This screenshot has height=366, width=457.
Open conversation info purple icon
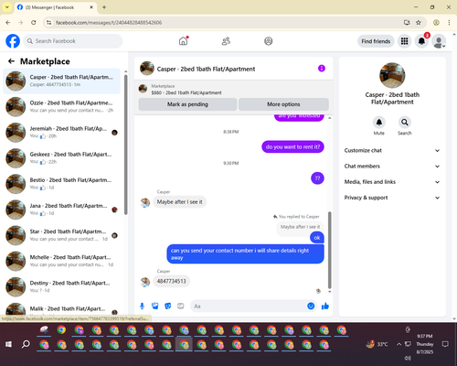(x=322, y=69)
